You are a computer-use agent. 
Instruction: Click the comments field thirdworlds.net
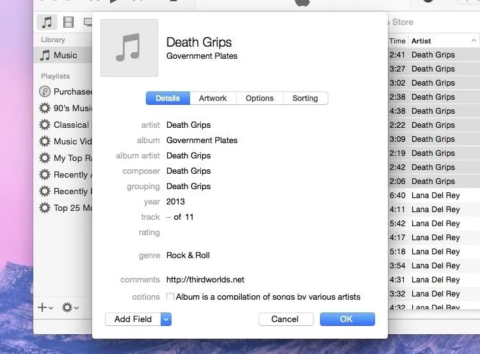[205, 280]
